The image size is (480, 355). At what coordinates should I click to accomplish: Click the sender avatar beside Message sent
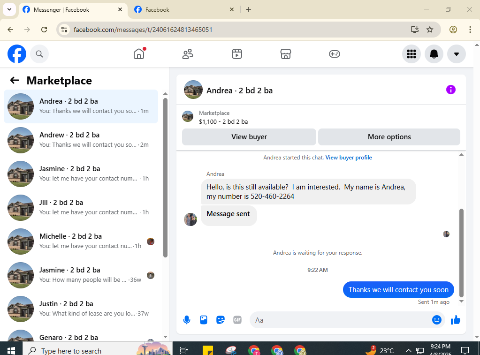(190, 219)
